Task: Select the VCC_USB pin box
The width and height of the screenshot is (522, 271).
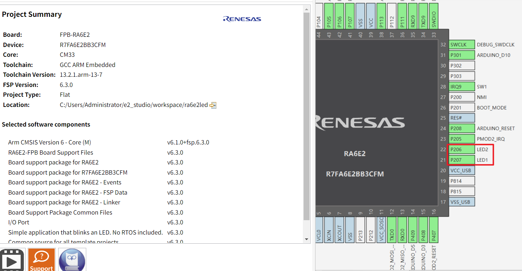Action: [462, 171]
